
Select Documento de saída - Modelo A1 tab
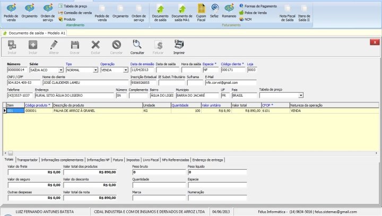tap(34, 33)
